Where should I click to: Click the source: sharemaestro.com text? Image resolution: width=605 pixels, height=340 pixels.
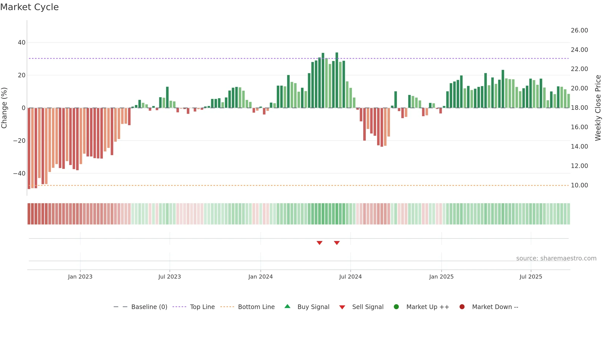(556, 258)
